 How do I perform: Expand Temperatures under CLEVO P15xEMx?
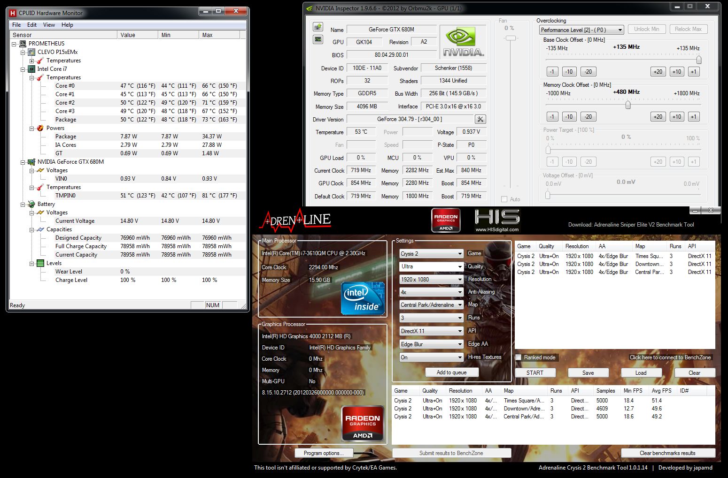pos(32,61)
